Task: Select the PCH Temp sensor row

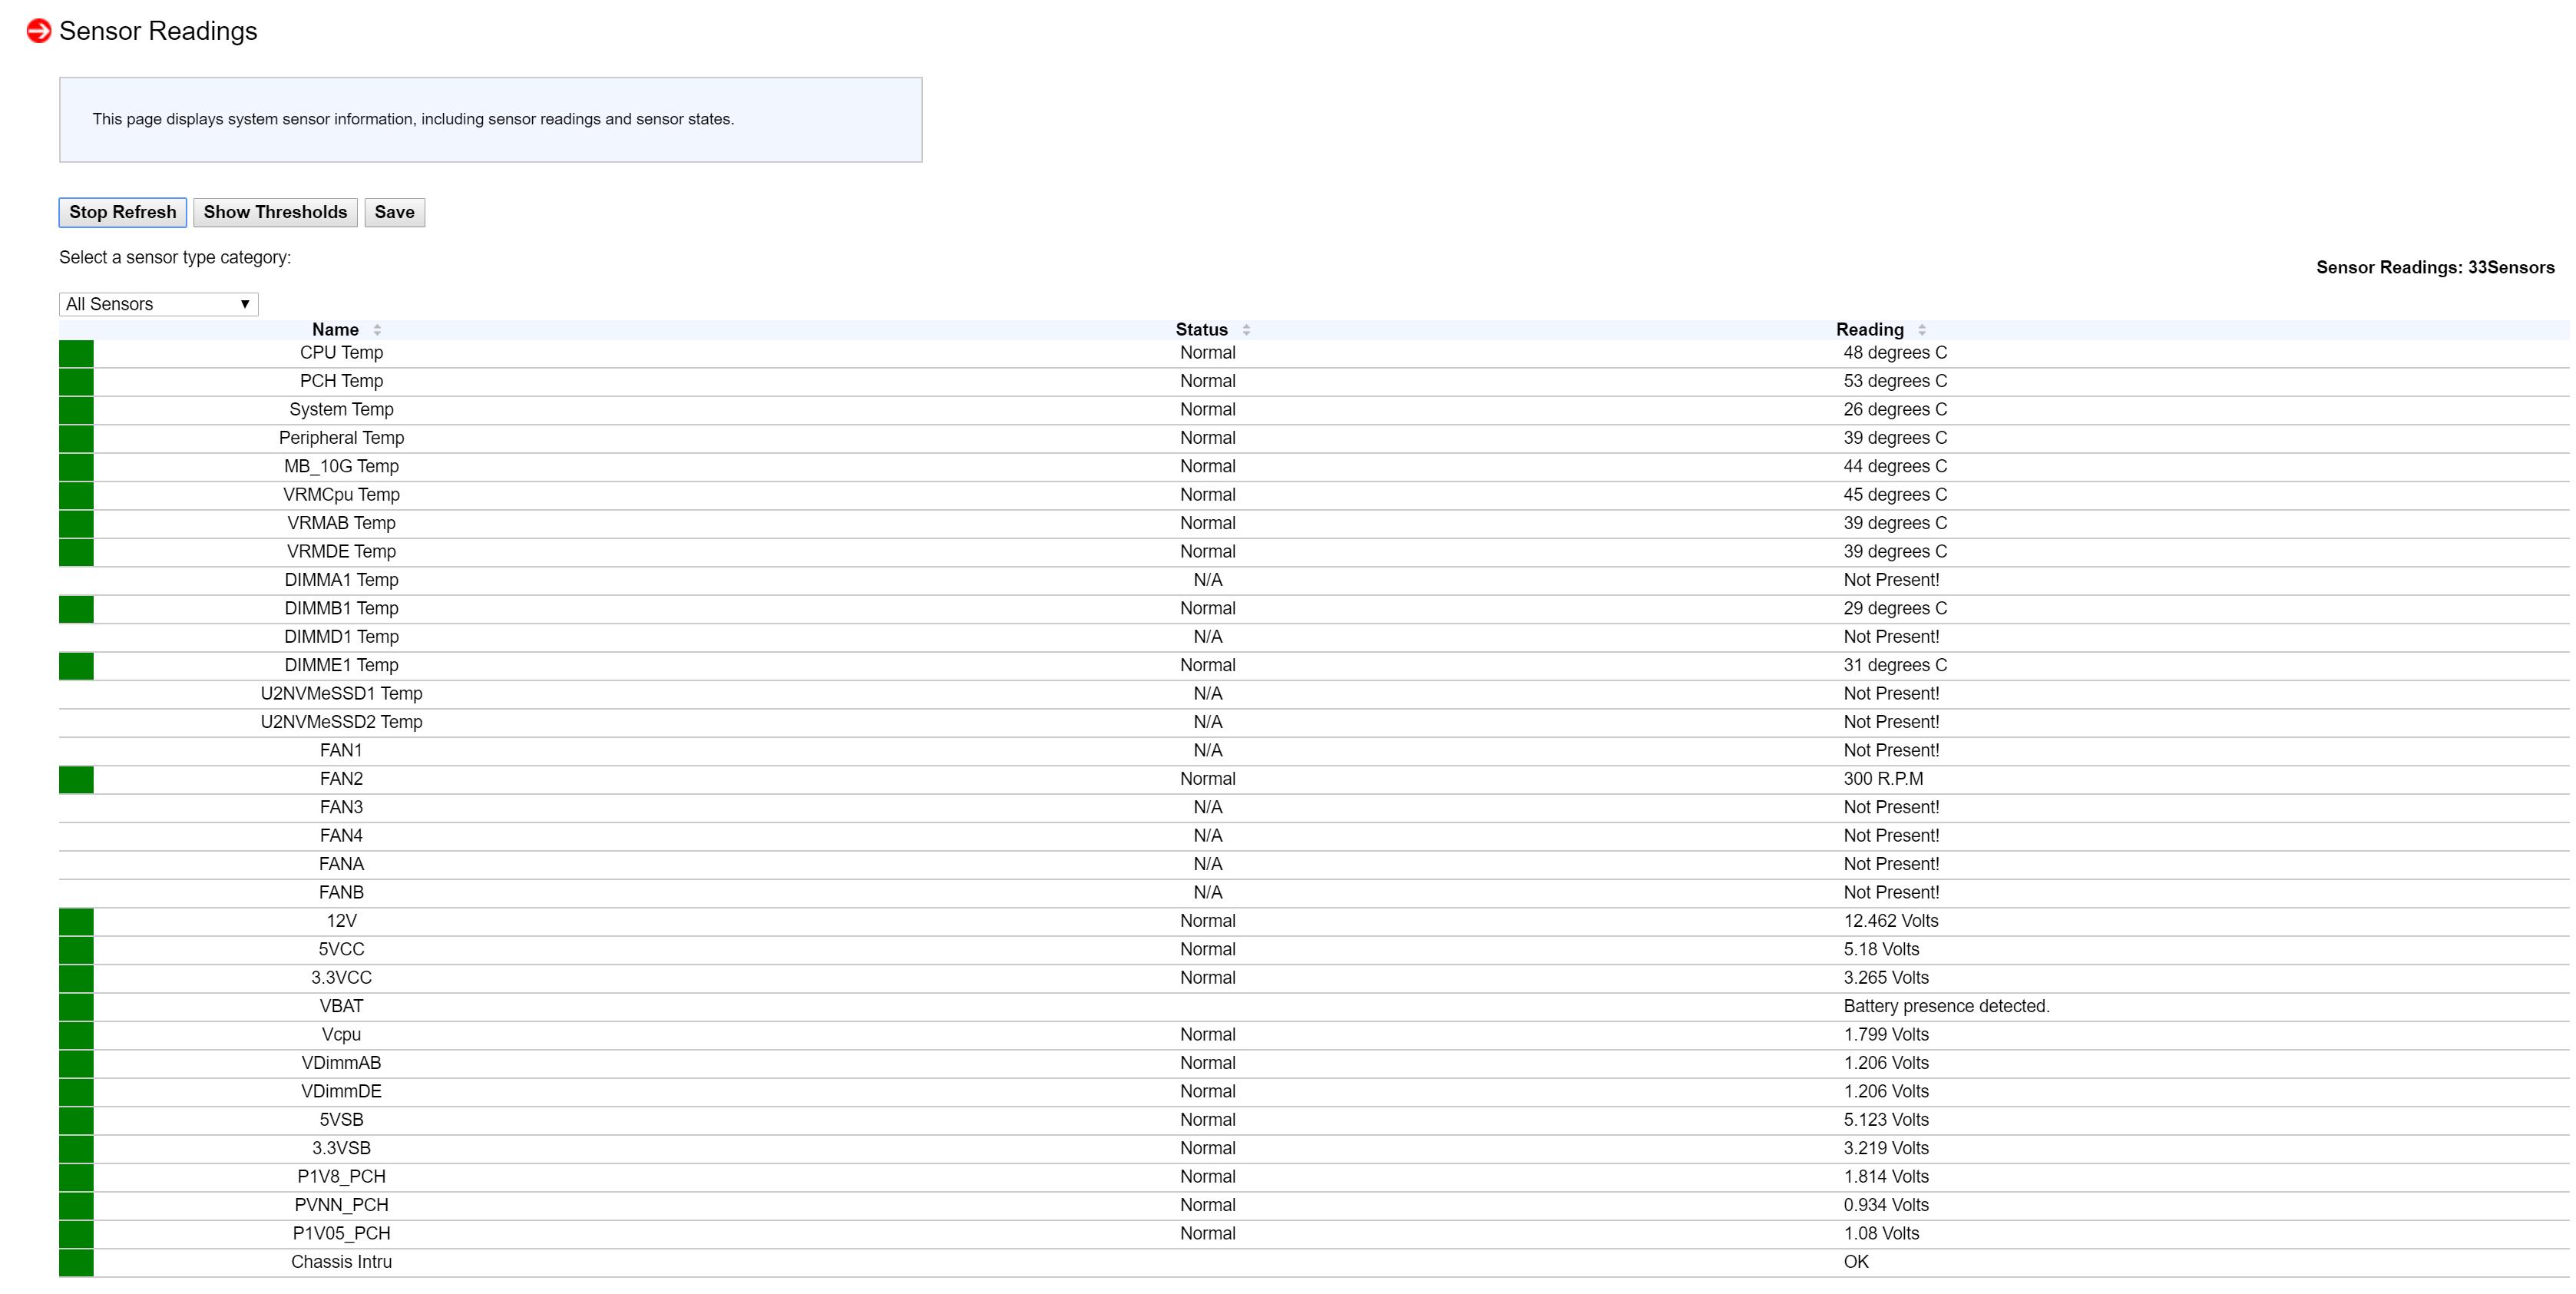Action: click(341, 381)
